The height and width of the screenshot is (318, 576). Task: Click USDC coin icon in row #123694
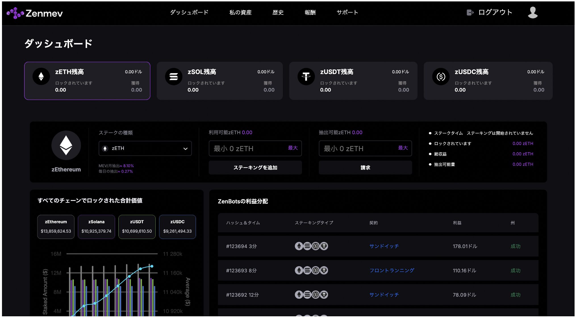316,246
